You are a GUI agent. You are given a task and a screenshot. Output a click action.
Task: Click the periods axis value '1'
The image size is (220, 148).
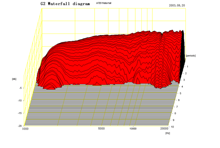pyautogui.click(x=187, y=66)
